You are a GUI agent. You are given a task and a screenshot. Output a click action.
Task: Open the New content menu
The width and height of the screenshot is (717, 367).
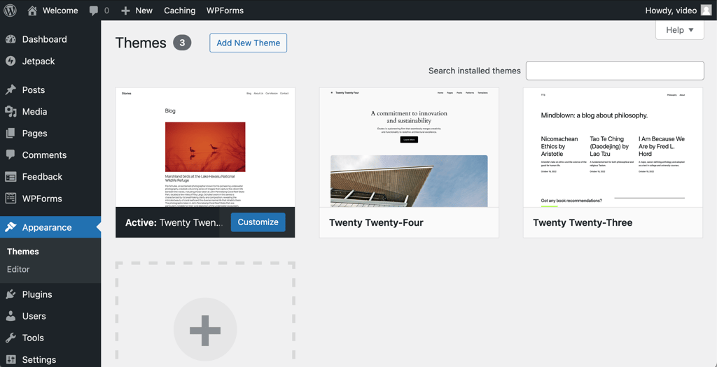click(x=137, y=10)
